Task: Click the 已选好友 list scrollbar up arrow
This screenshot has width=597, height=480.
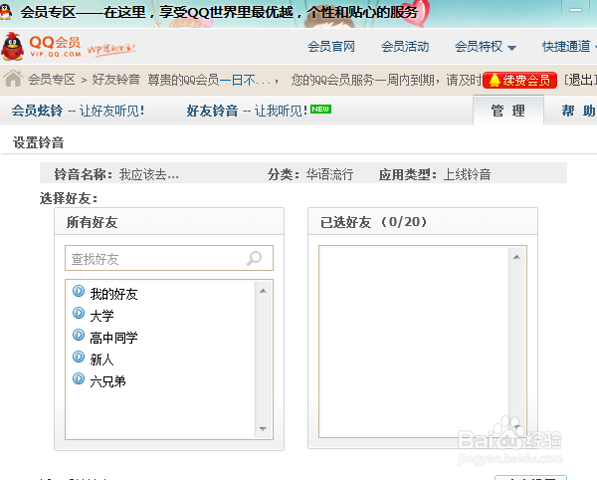Action: click(516, 257)
